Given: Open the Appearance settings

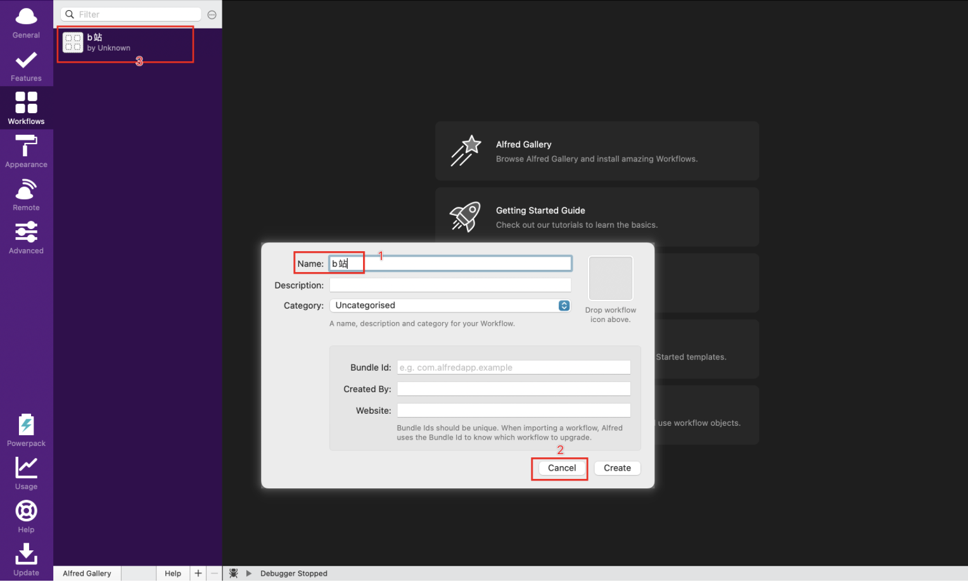Looking at the screenshot, I should coord(26,152).
